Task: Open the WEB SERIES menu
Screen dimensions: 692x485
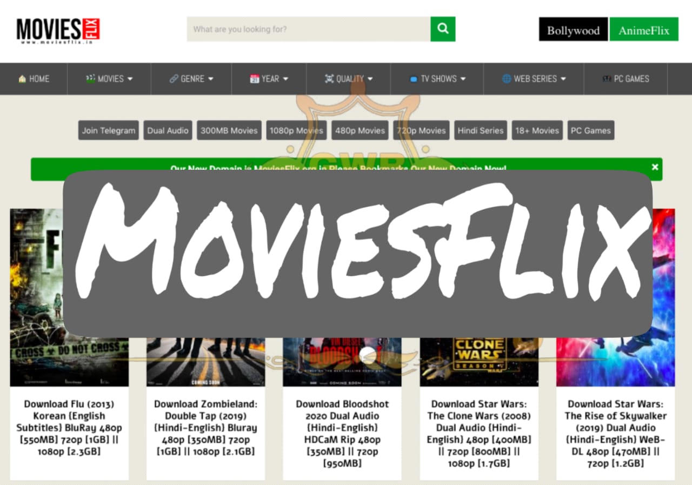Action: (534, 79)
